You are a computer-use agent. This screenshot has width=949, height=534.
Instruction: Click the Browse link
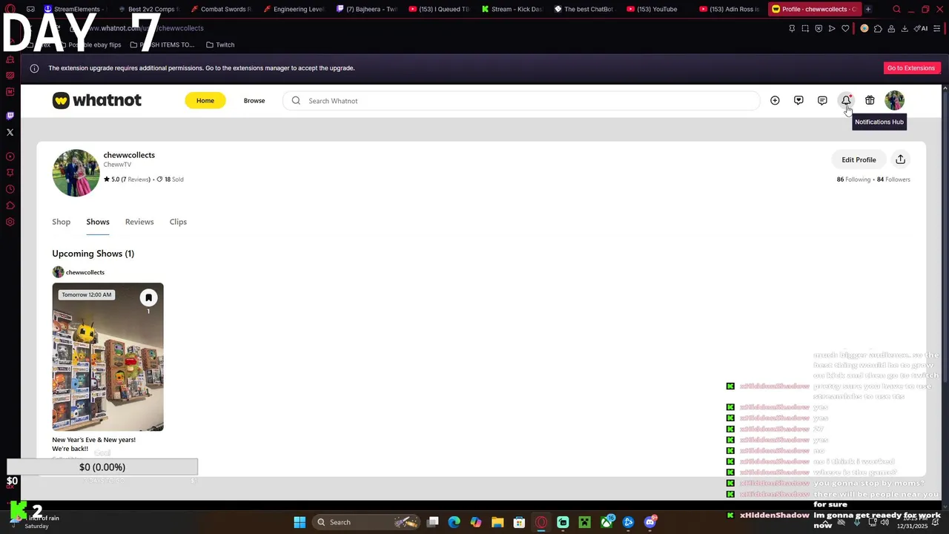254,100
